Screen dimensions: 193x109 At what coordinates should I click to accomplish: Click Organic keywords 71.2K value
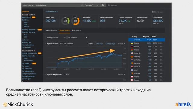pos(123,21)
